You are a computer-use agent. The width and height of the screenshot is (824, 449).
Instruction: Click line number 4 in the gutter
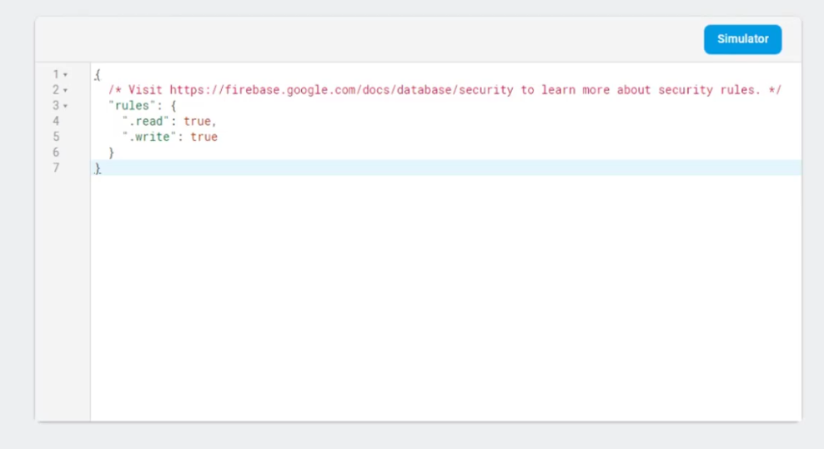[56, 121]
